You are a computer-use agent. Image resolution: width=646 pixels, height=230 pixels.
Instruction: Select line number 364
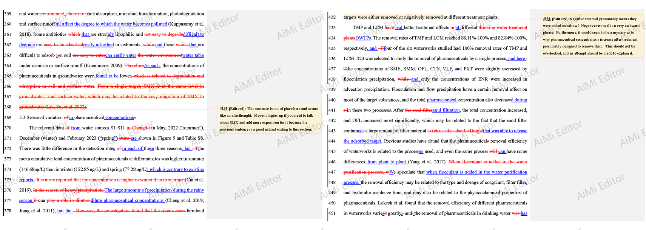(x=8, y=65)
